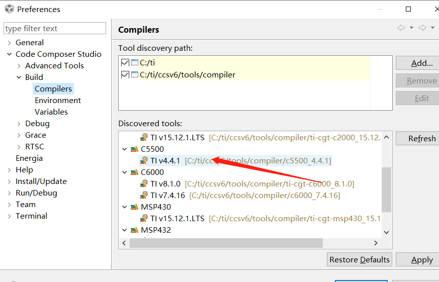Viewport: 439px width, 282px height.
Task: Click the Restore Defaults button
Action: [x=359, y=260]
